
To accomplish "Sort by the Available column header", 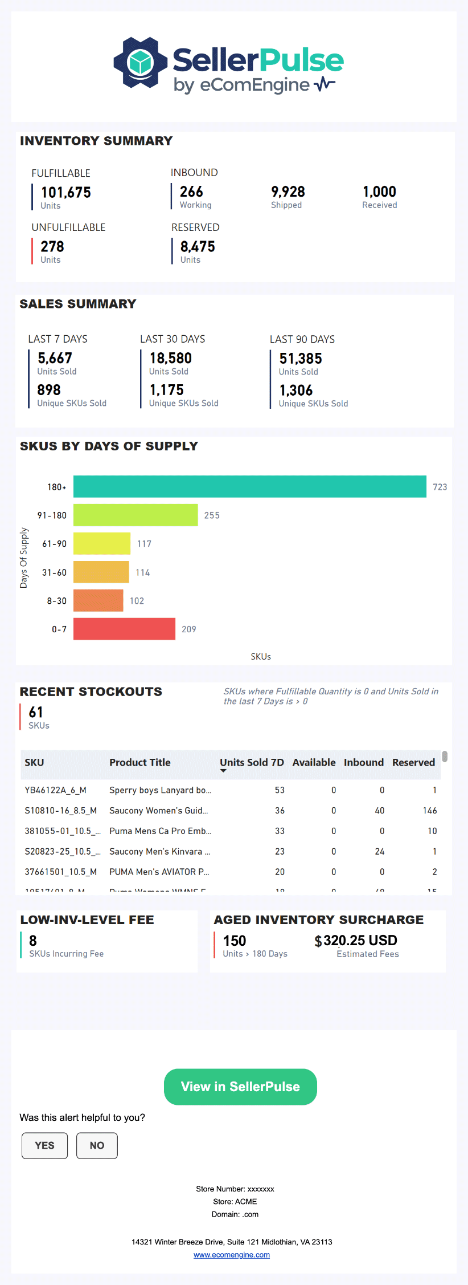I will pyautogui.click(x=314, y=762).
